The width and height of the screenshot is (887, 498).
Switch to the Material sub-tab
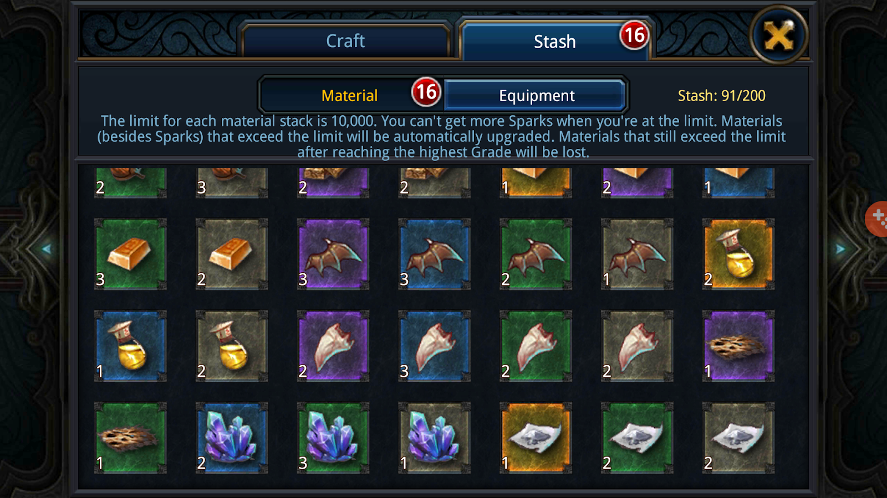tap(350, 95)
